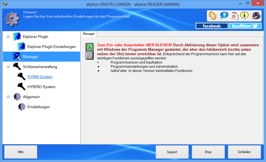The image size is (266, 162).
Task: Click 'Programmversion und Kaufoption' bullet text
Action: click(x=136, y=62)
